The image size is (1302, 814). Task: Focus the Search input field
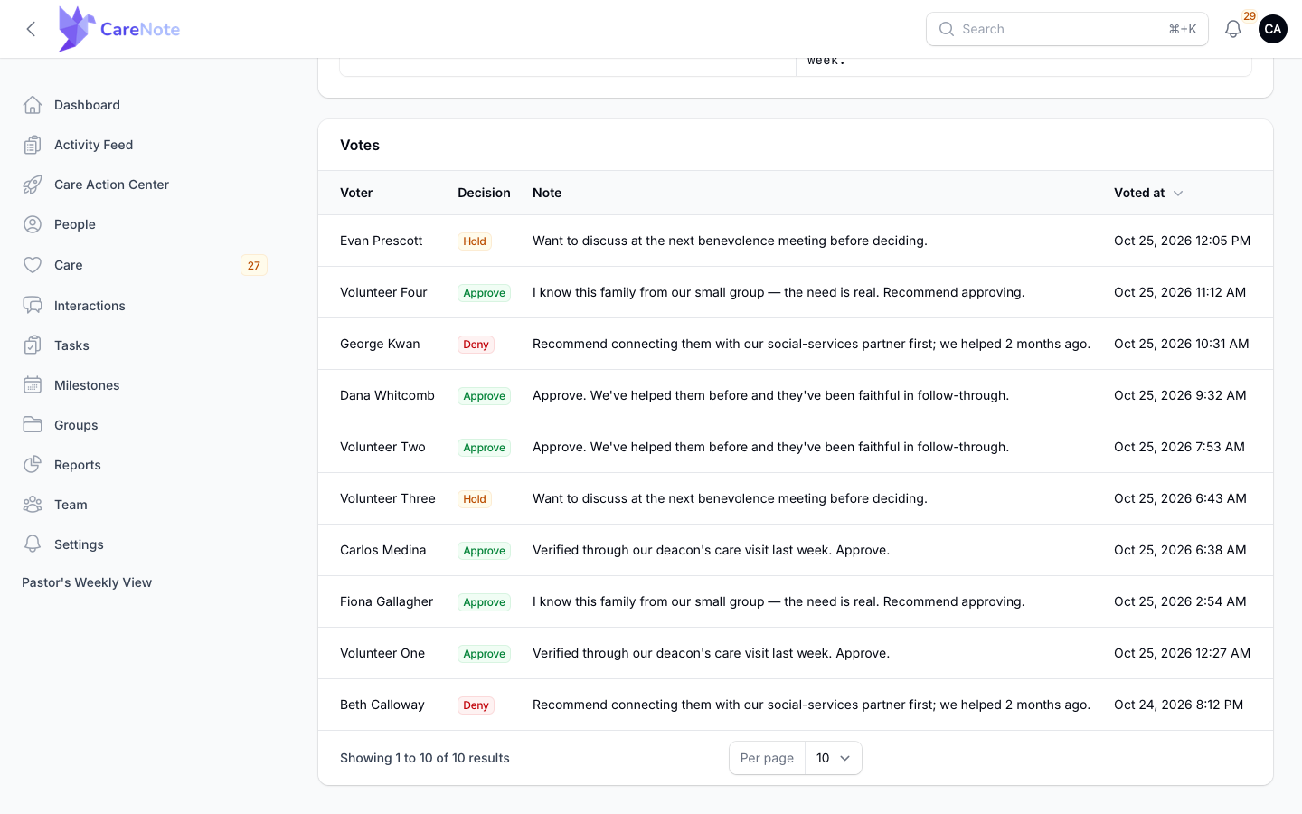click(x=1067, y=29)
